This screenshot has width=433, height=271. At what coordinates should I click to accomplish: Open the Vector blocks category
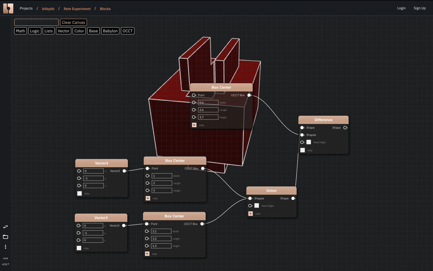[x=64, y=31]
